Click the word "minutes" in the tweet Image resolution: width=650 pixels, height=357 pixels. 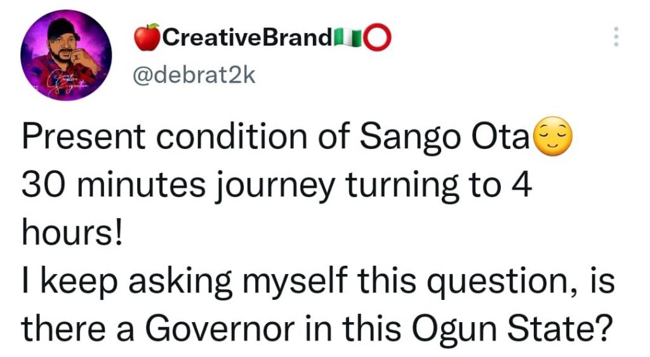138,185
